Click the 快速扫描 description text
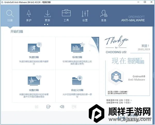The width and height of the screenshot is (155, 125). [x=34, y=63]
